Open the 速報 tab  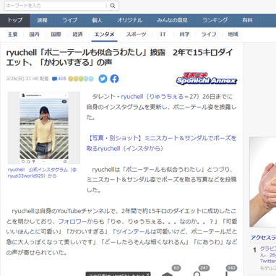[43, 20]
